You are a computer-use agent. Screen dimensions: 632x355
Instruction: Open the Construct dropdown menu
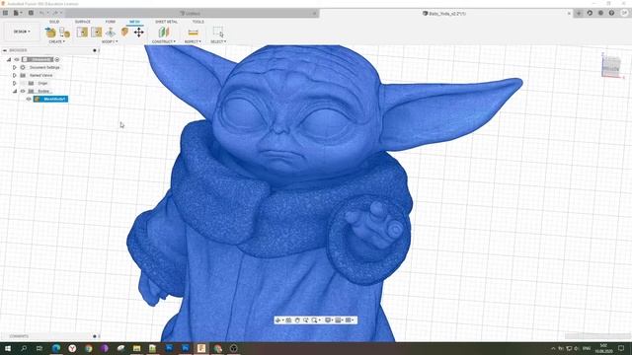tap(164, 41)
